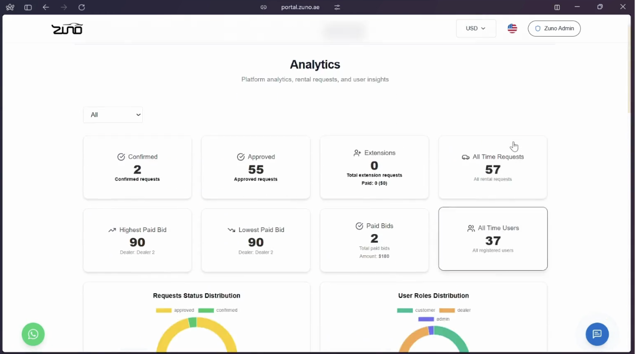Screen dimensions: 636x354
Task: Open the Lowest Paid Bid card
Action: click(256, 240)
